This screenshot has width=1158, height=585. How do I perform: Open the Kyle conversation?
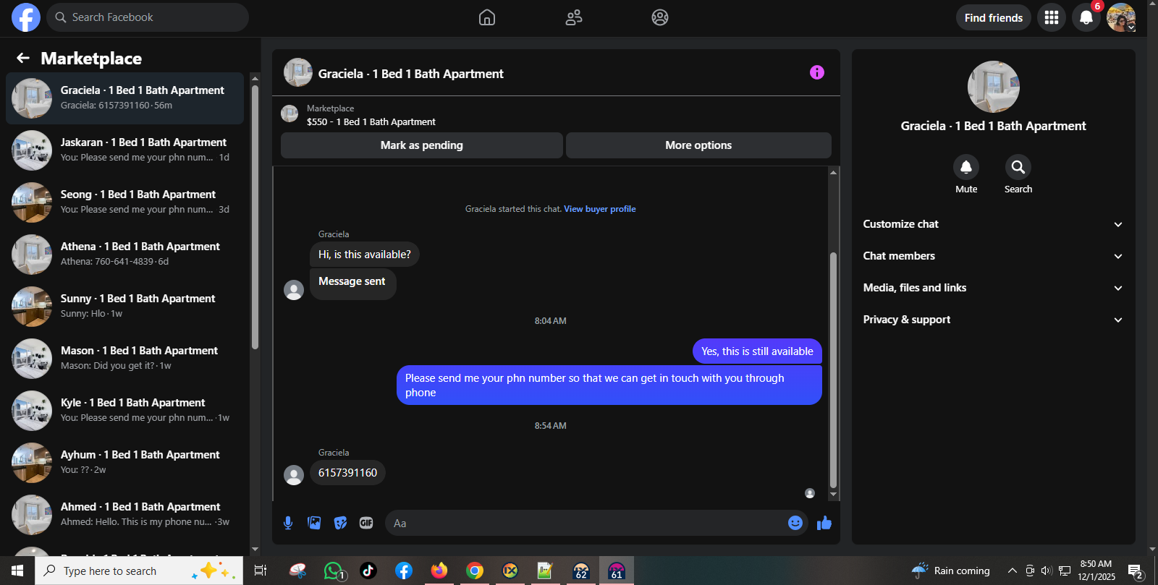pos(124,411)
